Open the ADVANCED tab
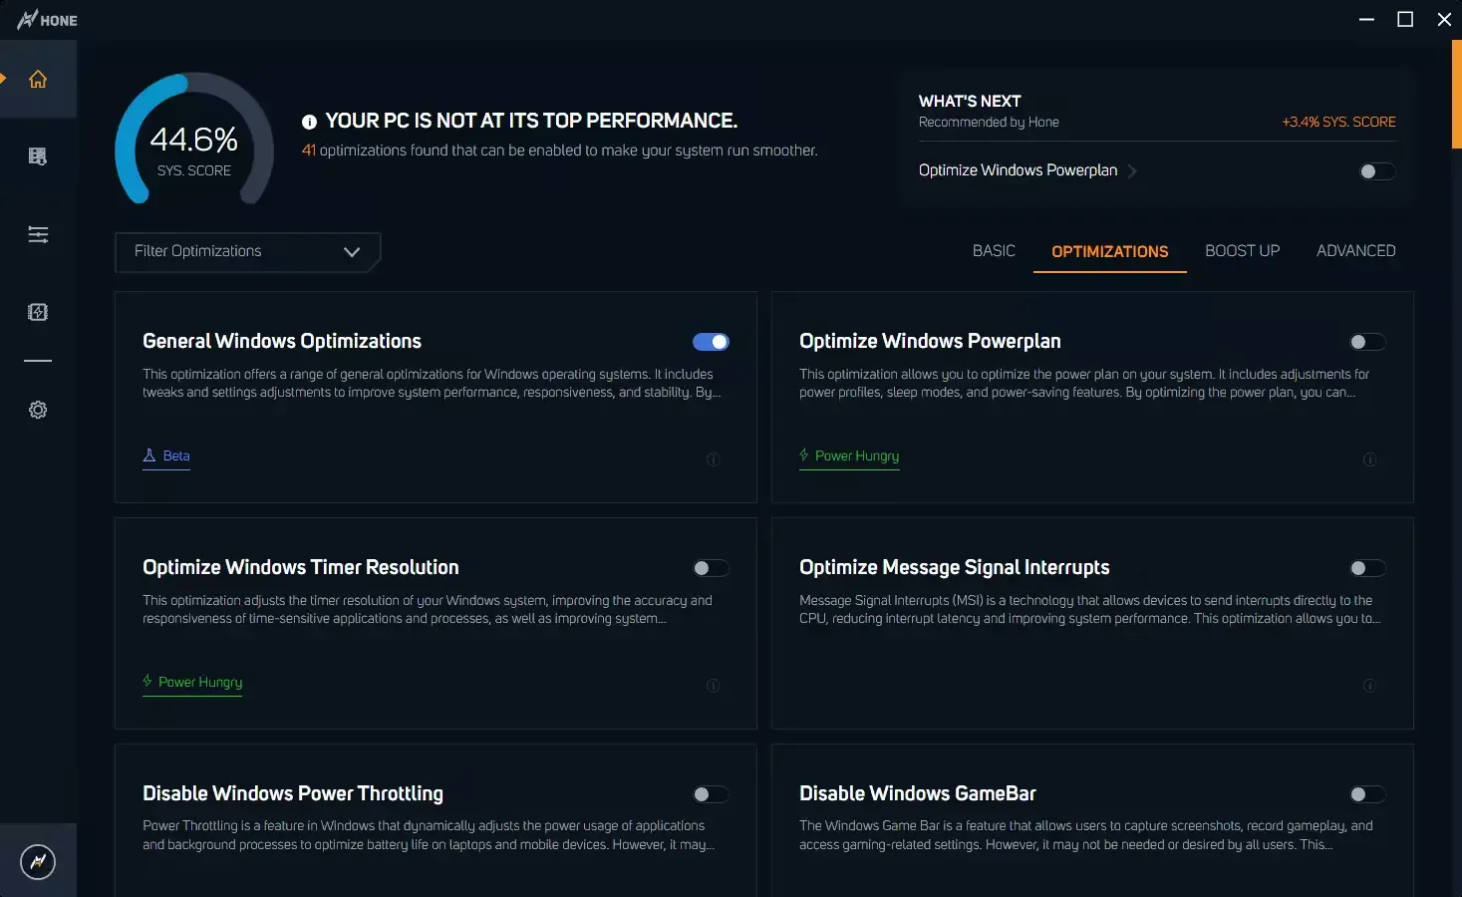 pos(1355,251)
